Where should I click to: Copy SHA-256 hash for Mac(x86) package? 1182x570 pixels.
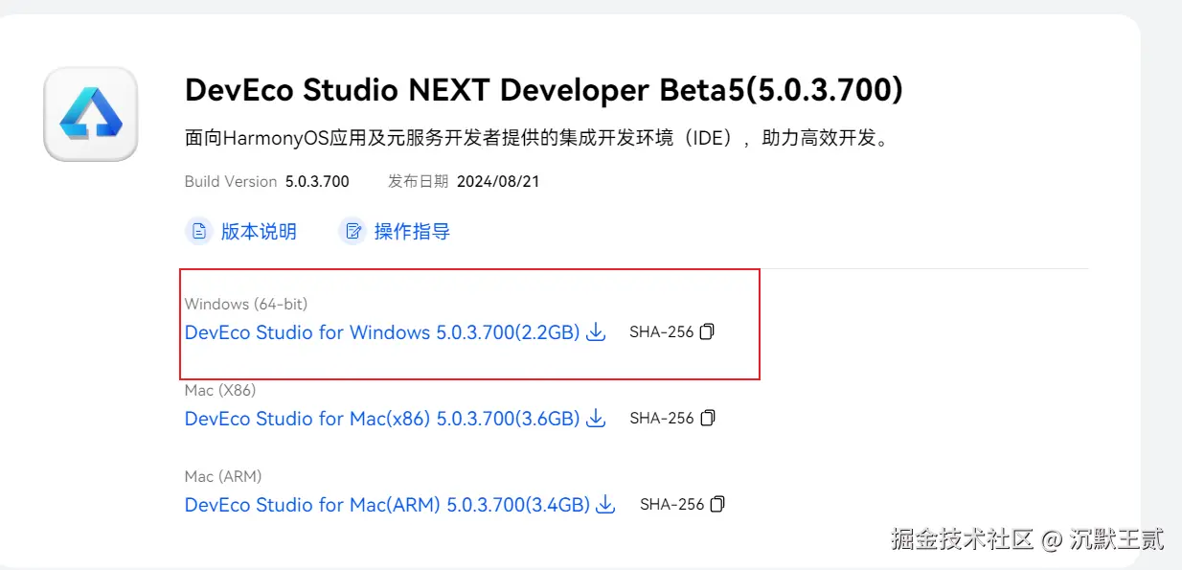click(x=708, y=419)
